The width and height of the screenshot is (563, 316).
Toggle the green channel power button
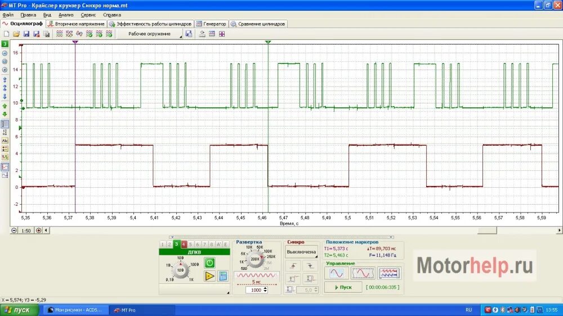pyautogui.click(x=209, y=263)
